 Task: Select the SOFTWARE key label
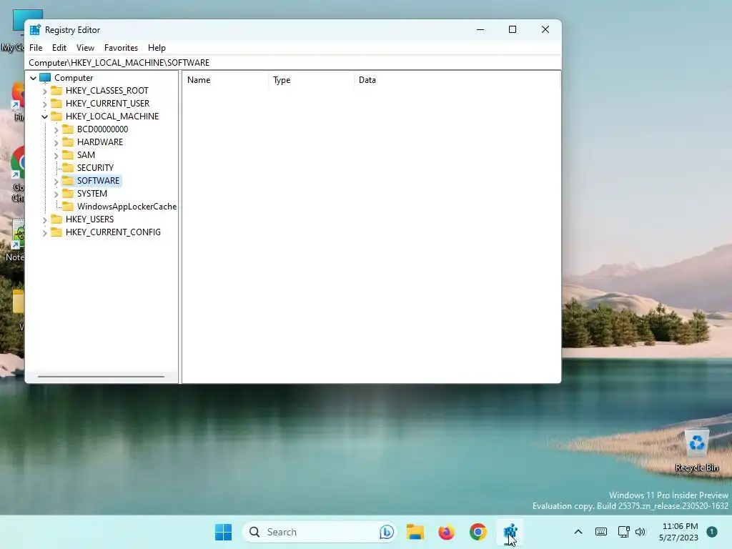click(x=98, y=181)
